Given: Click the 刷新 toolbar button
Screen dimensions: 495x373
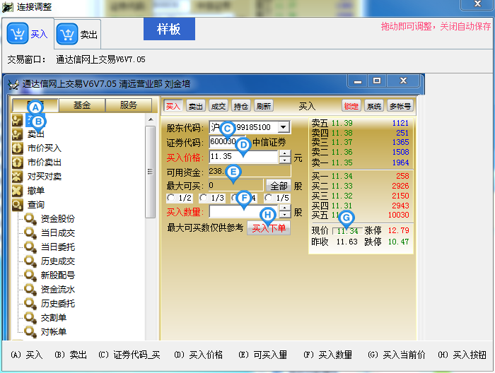Looking at the screenshot, I should click(264, 106).
